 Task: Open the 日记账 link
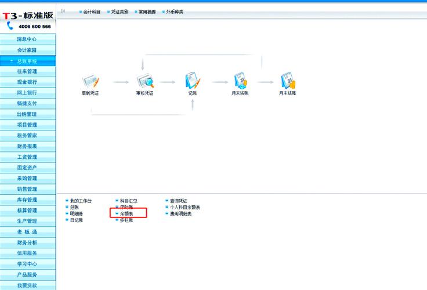tap(76, 220)
